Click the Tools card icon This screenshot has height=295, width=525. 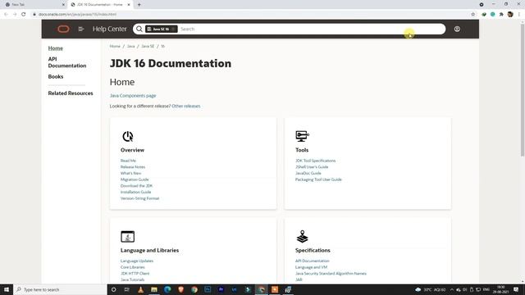click(302, 136)
